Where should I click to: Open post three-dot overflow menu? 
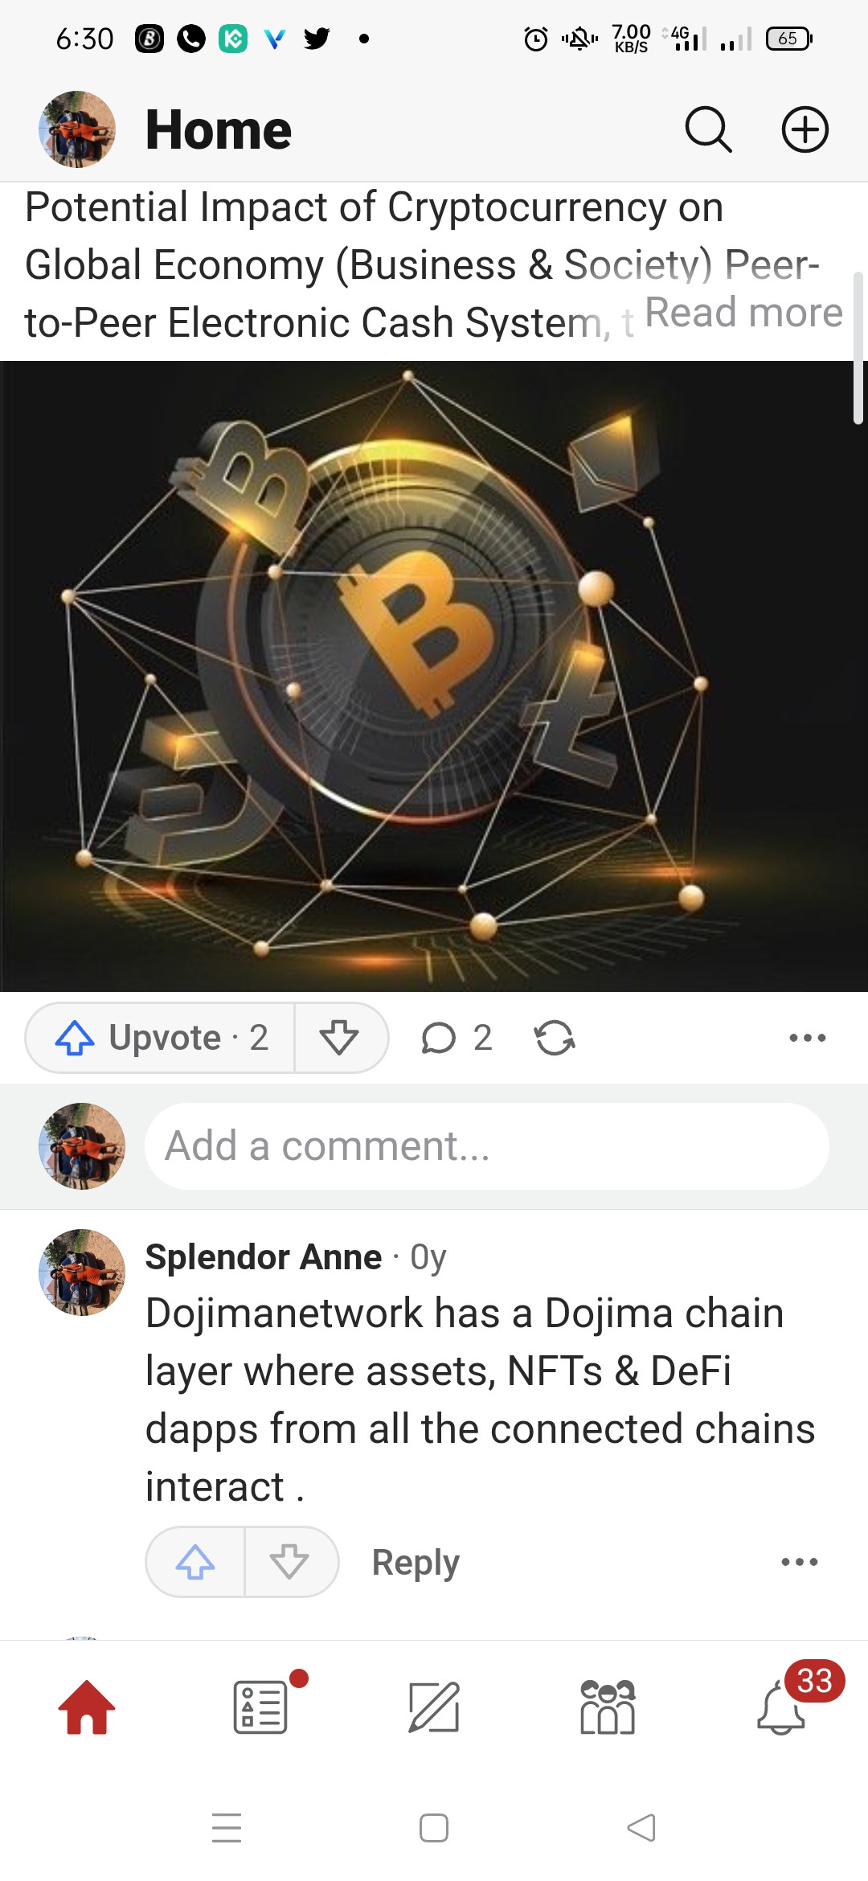coord(807,1038)
